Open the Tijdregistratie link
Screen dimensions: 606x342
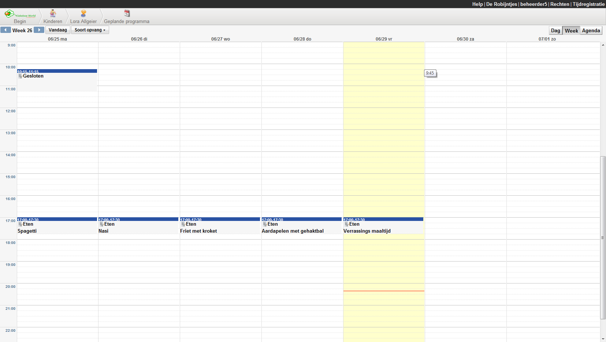point(588,4)
